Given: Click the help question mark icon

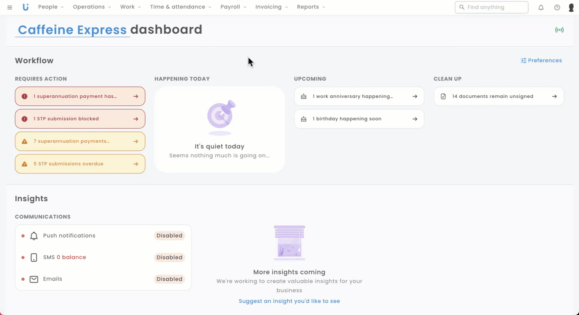Looking at the screenshot, I should point(557,7).
